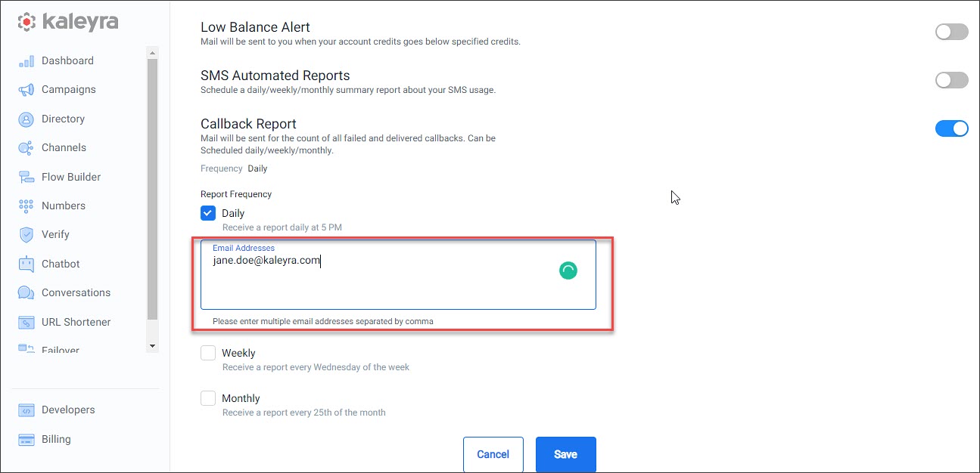The image size is (980, 473).
Task: Click the sidebar scroll down arrow
Action: pos(152,346)
